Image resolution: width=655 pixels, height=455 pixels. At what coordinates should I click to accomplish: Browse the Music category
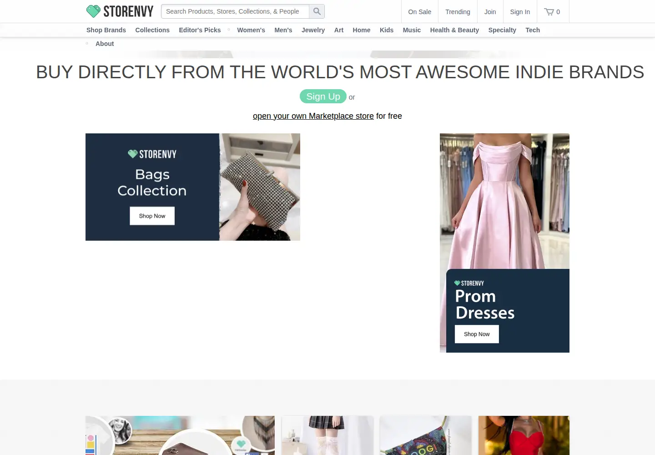[x=412, y=30]
